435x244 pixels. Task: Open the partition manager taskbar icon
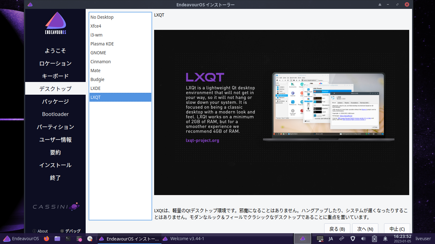(x=79, y=239)
